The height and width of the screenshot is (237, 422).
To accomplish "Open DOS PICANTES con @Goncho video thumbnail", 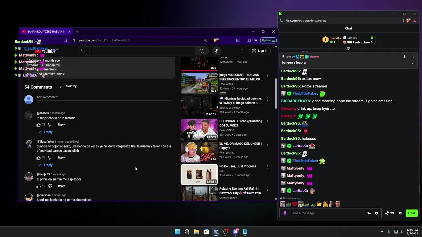I will click(x=199, y=129).
